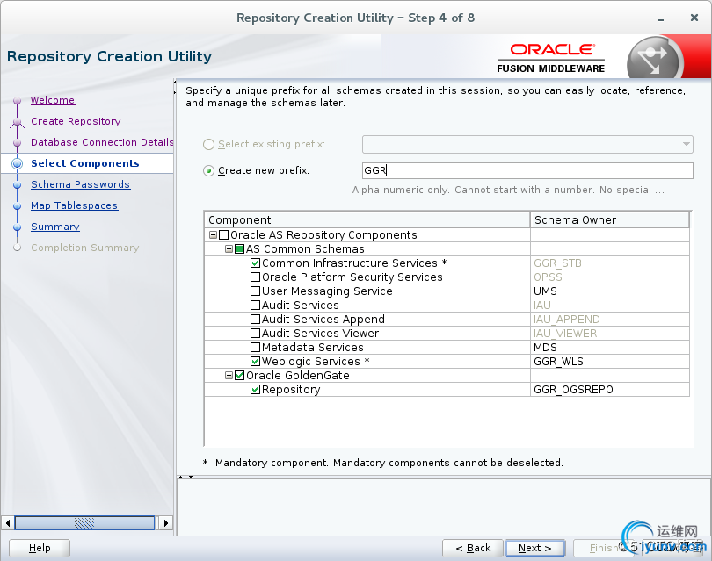Select the Select Components step
712x561 pixels.
[x=85, y=163]
